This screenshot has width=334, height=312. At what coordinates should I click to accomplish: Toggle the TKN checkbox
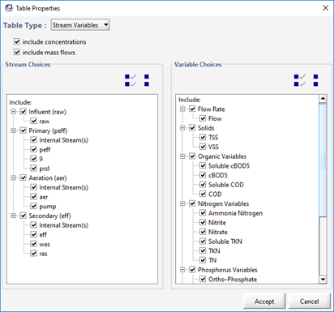(203, 250)
